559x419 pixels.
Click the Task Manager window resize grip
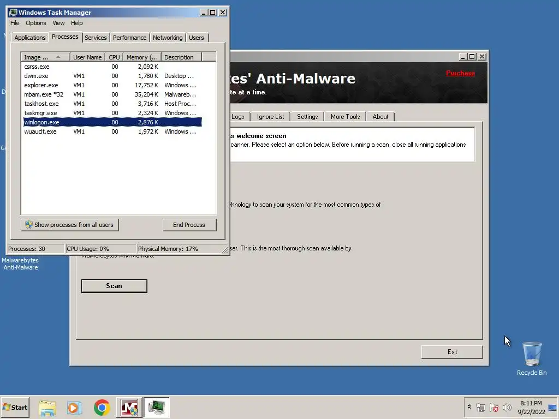coord(225,250)
